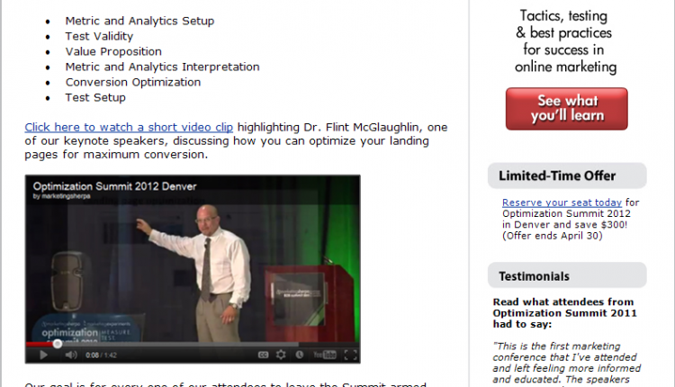This screenshot has height=387, width=675.
Task: Enter fullscreen video mode icon
Action: [350, 355]
